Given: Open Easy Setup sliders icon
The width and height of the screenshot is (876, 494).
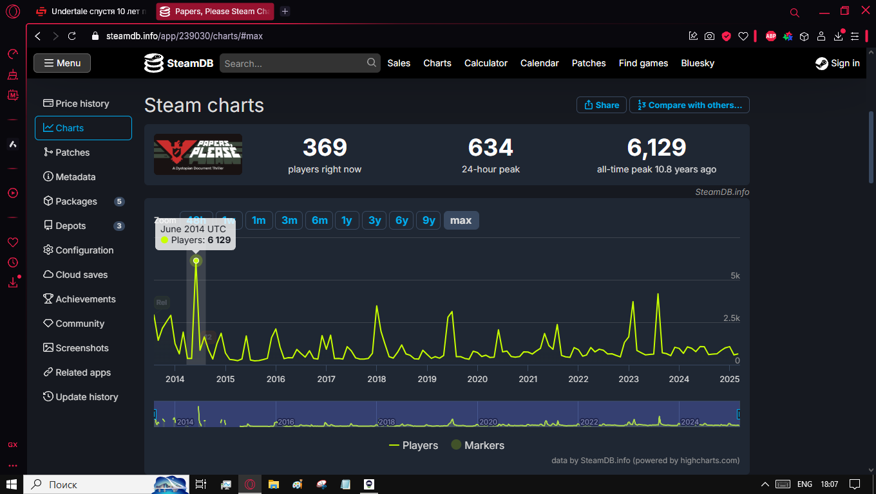Looking at the screenshot, I should click(x=855, y=36).
